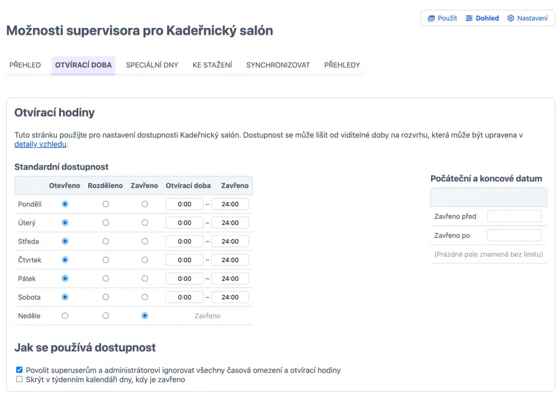This screenshot has width=559, height=397.
Task: Switch to the Speciální dny tab
Action: coord(152,65)
